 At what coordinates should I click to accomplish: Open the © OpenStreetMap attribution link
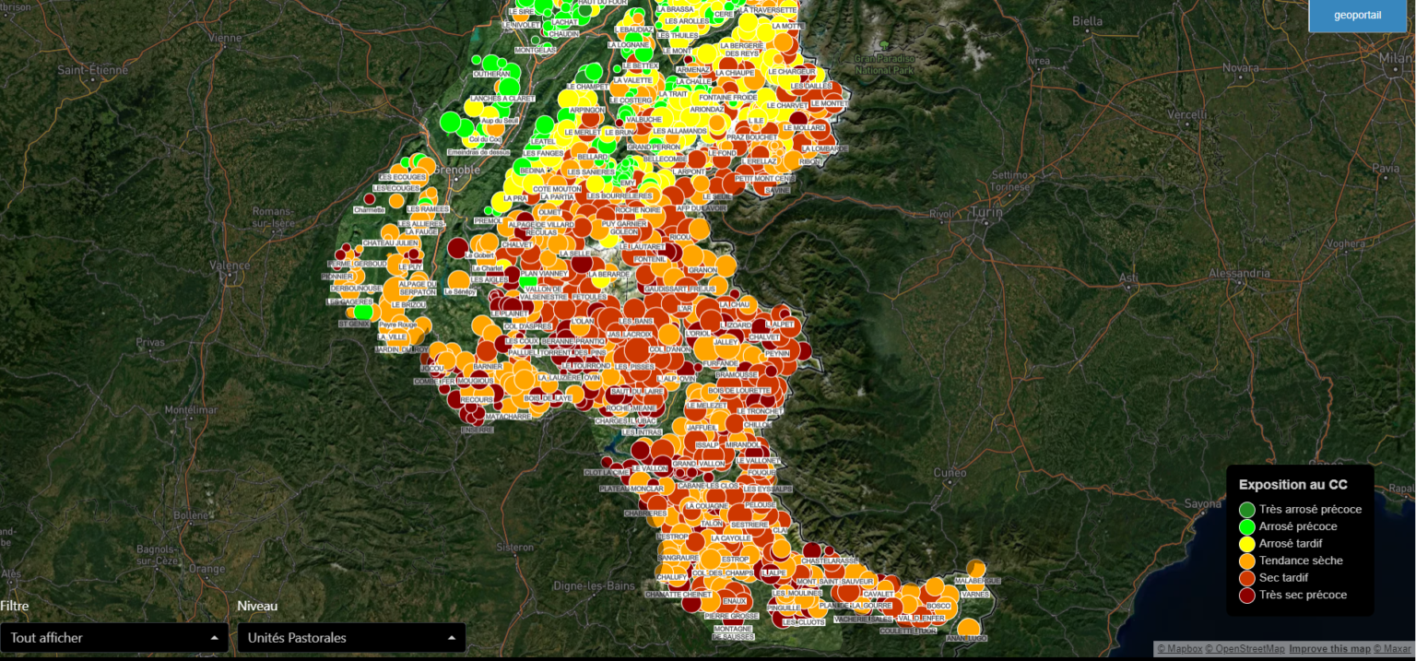click(x=1245, y=649)
